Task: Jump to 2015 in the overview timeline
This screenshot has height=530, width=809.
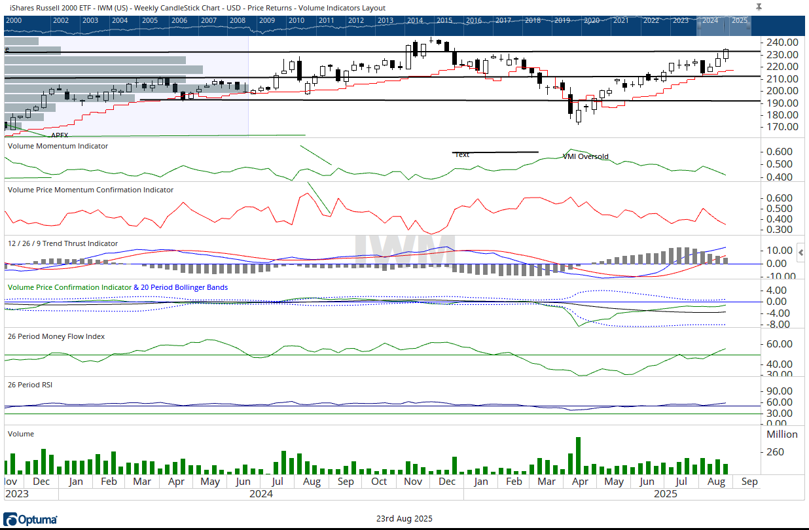Action: pyautogui.click(x=444, y=20)
